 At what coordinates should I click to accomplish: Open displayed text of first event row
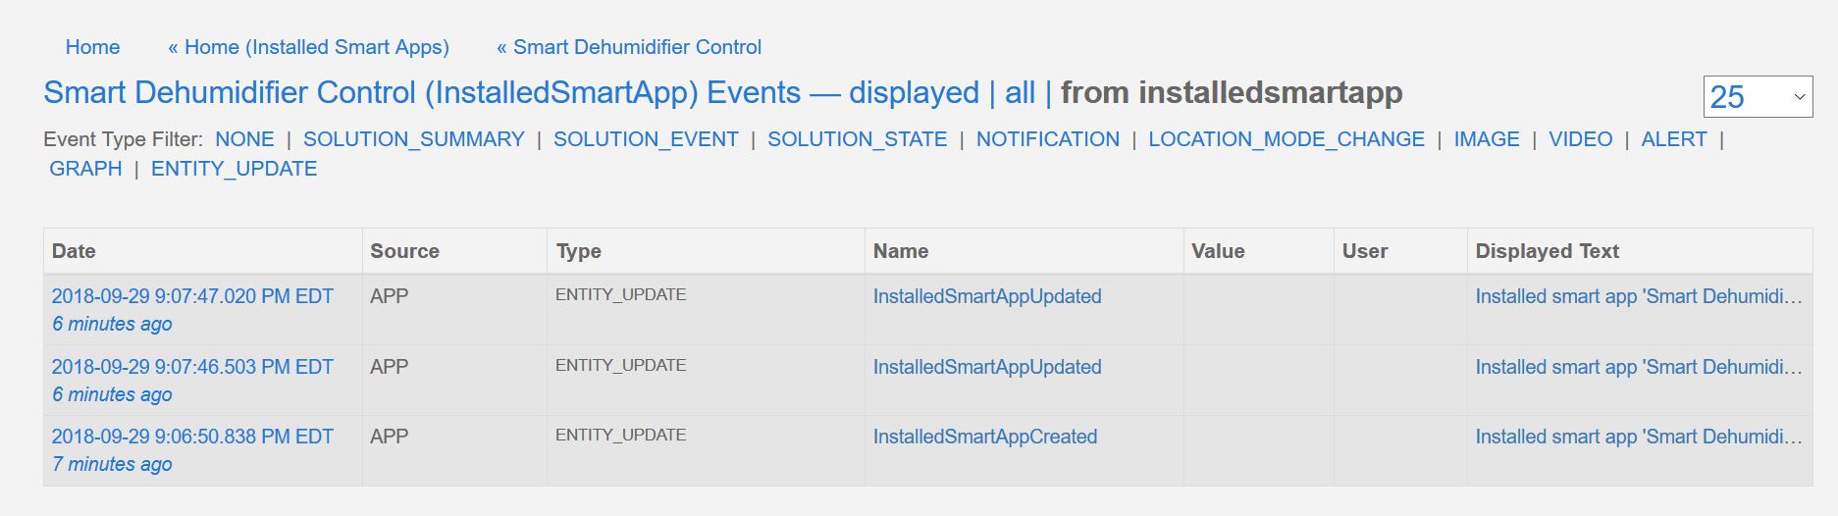coord(1639,296)
